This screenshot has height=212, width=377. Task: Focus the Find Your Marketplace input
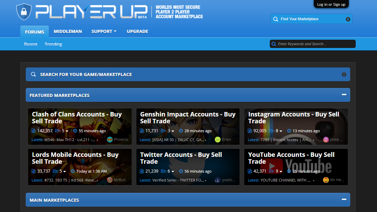(311, 19)
